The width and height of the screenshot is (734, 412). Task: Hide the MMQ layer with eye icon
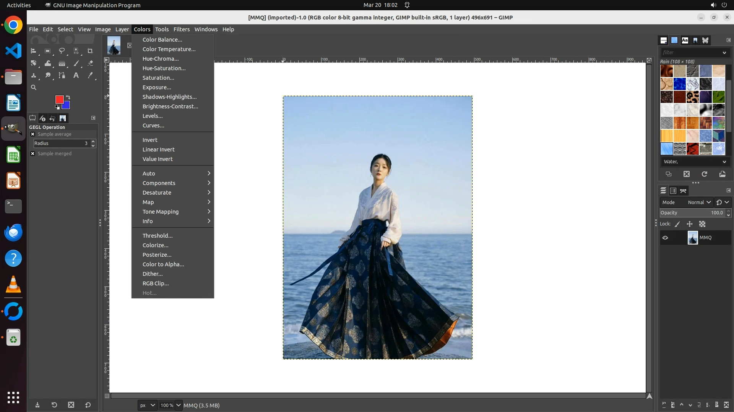[665, 238]
